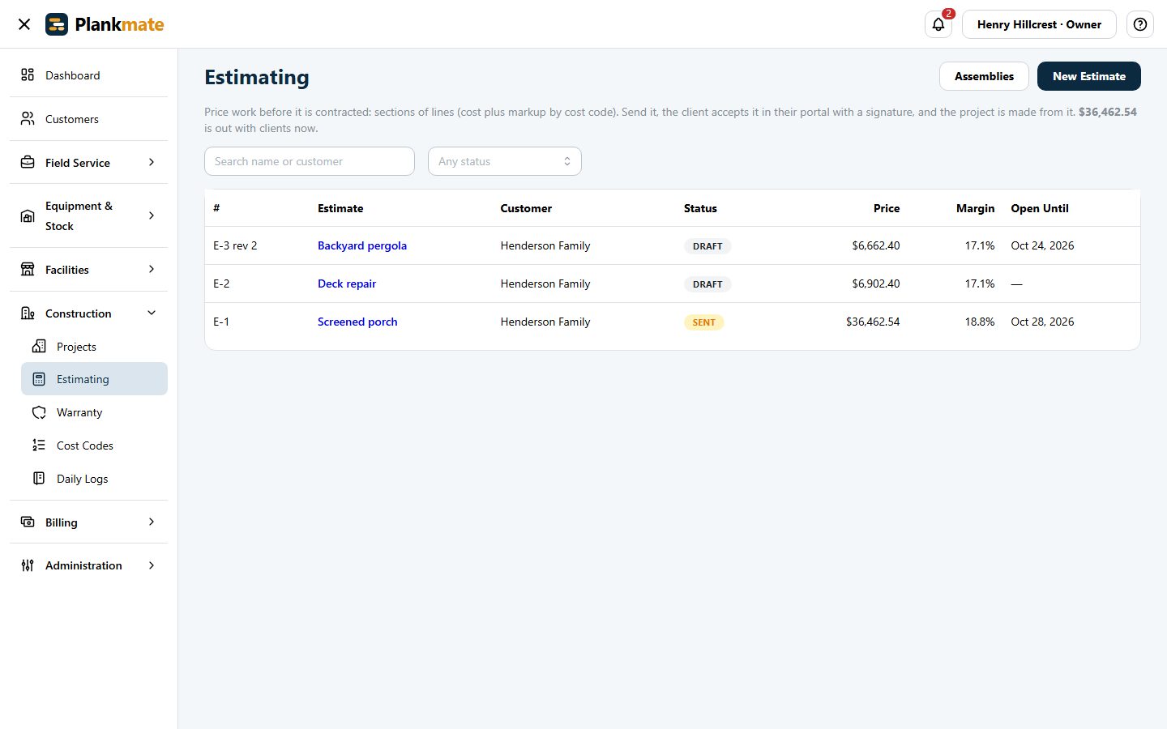Click the Cost Codes list icon

pyautogui.click(x=39, y=445)
